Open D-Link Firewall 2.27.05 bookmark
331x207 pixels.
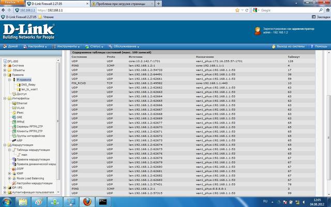click(19, 17)
